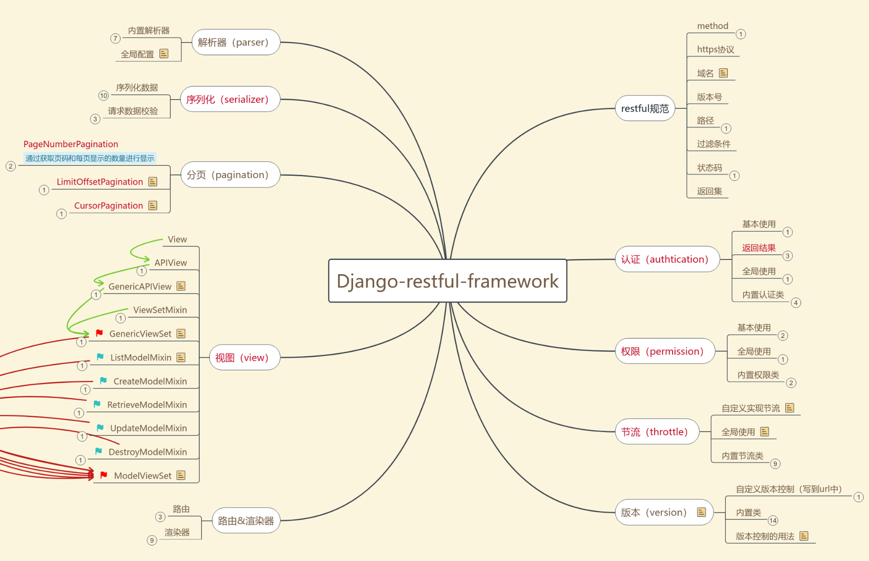Expand the ⑨ collapsed branch under 渲染器
Screen dimensions: 869x561
[x=151, y=540]
